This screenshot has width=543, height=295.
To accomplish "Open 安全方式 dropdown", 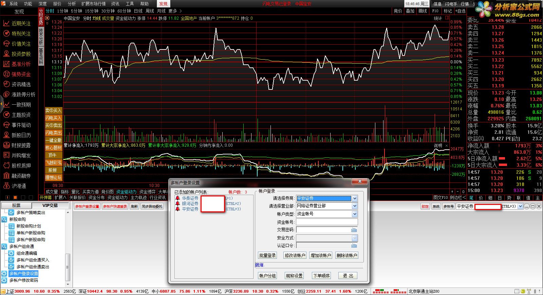I will click(355, 238).
